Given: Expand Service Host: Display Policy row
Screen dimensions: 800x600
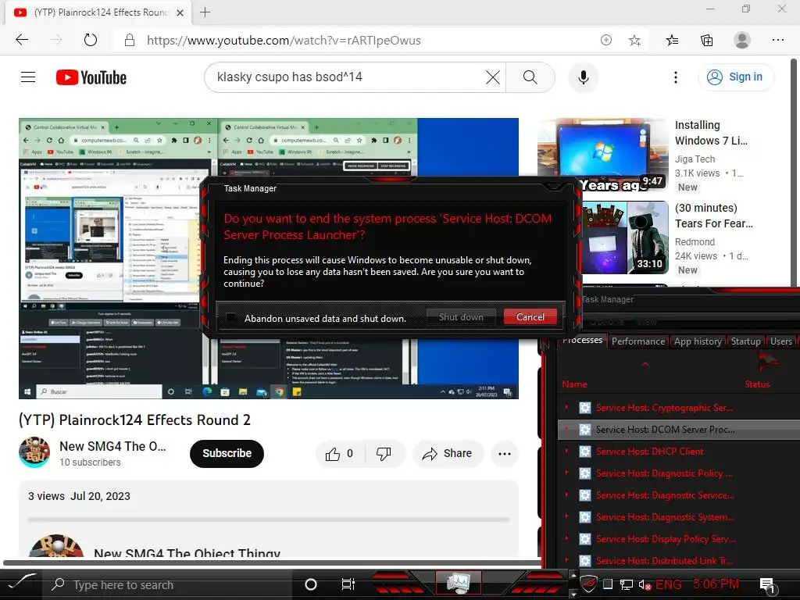Looking at the screenshot, I should (x=567, y=539).
